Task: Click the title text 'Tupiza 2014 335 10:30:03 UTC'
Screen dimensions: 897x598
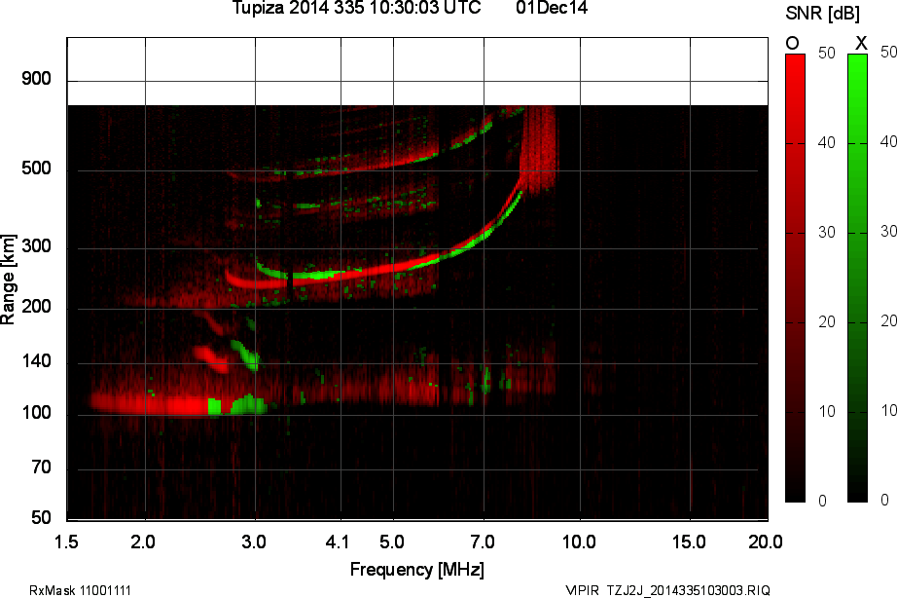Action: (356, 8)
